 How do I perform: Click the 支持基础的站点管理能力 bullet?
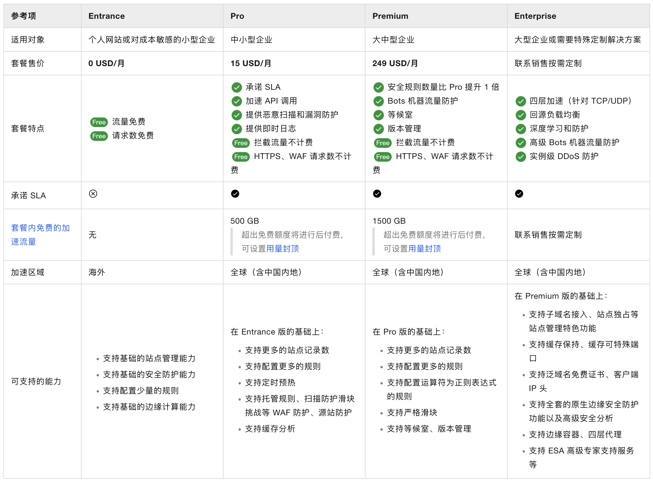click(149, 358)
